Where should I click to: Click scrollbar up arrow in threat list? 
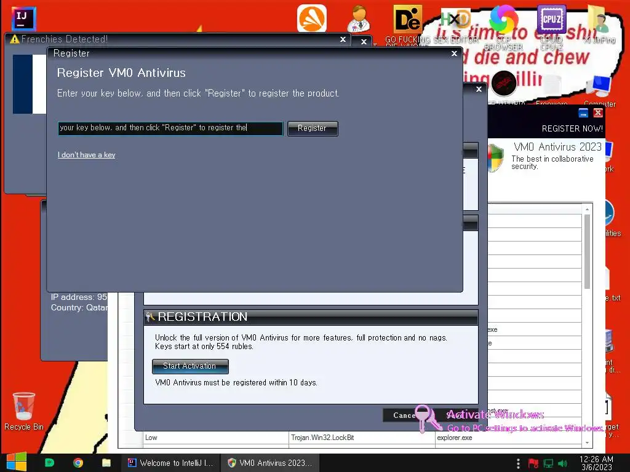587,209
